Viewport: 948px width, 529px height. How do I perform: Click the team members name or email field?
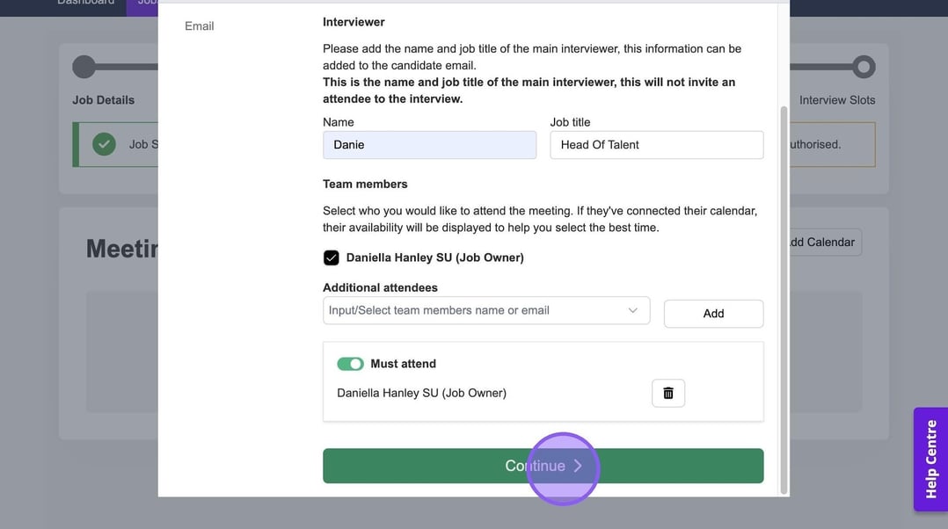pyautogui.click(x=473, y=310)
